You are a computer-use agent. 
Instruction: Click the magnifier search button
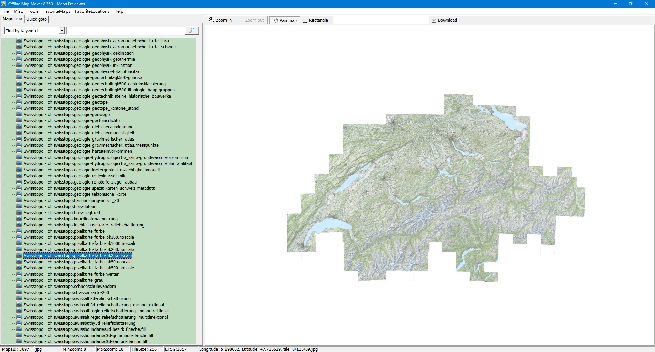192,31
